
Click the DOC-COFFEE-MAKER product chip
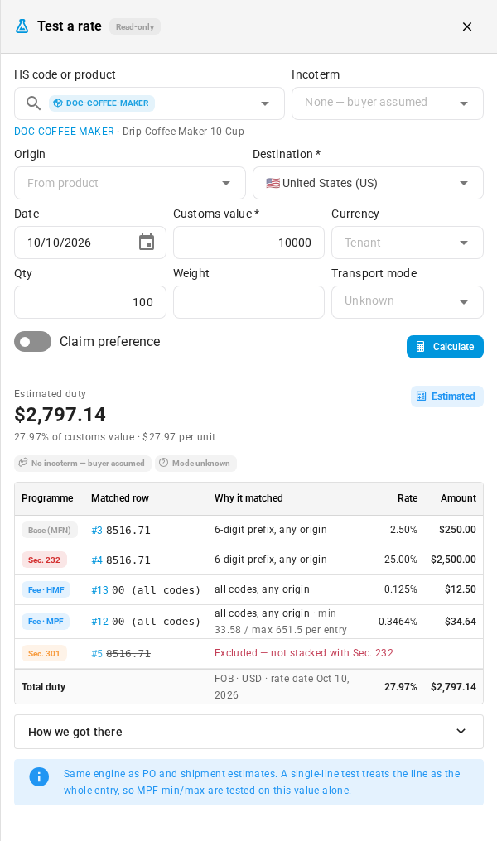coord(102,103)
